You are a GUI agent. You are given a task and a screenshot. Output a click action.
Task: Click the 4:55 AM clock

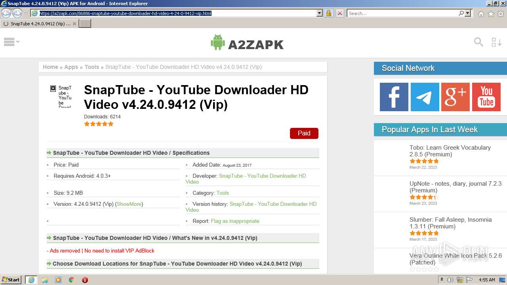487,280
